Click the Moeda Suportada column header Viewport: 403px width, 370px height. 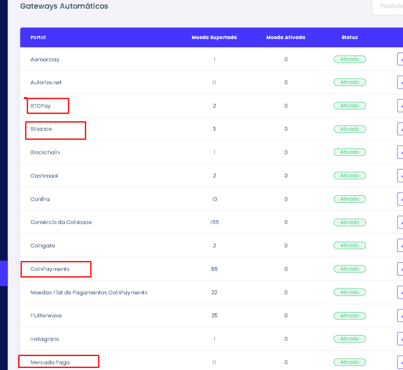pos(214,38)
